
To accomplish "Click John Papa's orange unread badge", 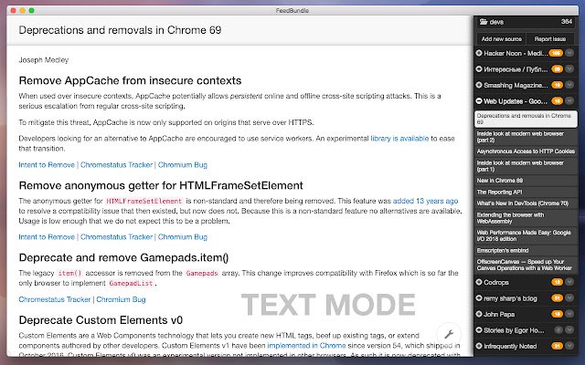I will point(557,314).
